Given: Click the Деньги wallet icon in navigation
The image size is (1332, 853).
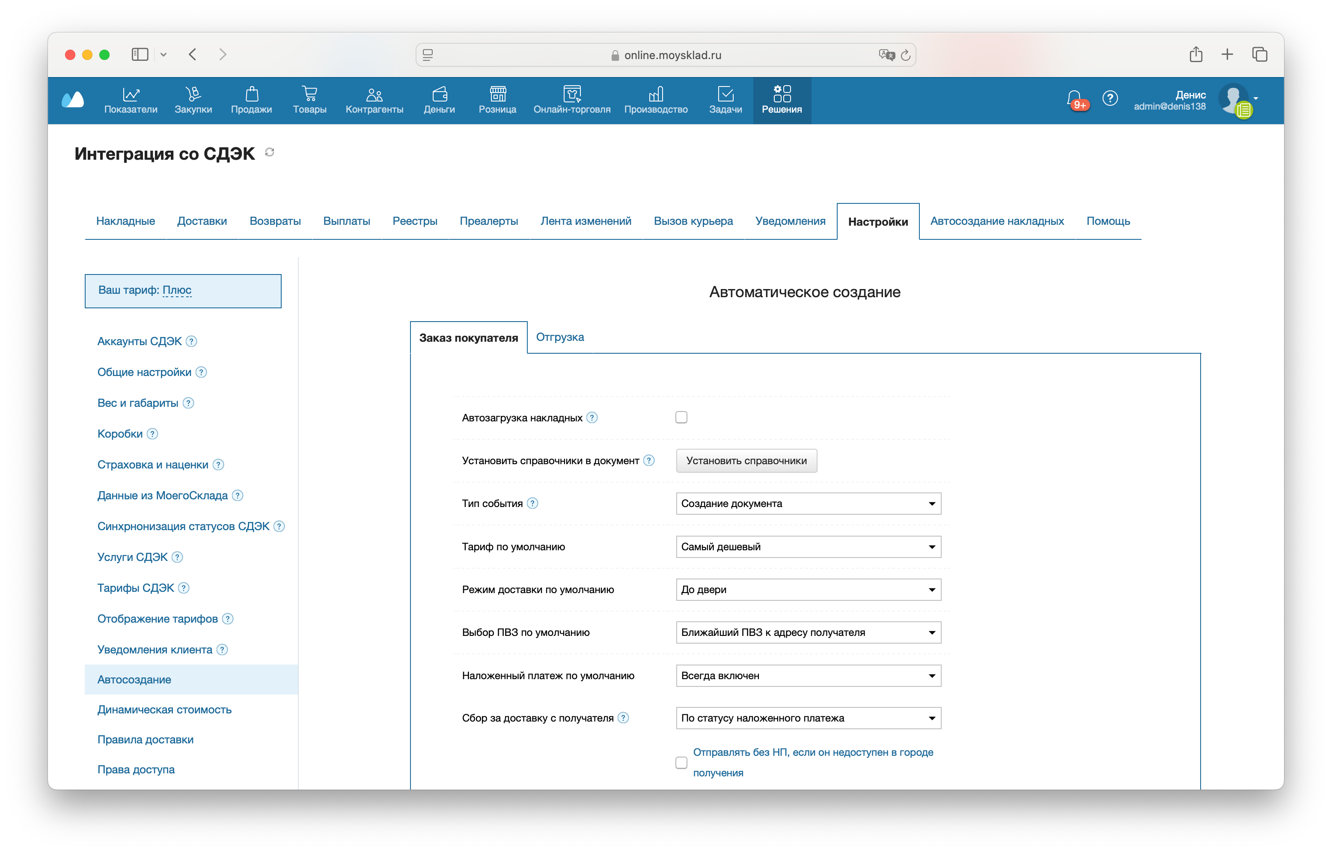Looking at the screenshot, I should pyautogui.click(x=439, y=94).
